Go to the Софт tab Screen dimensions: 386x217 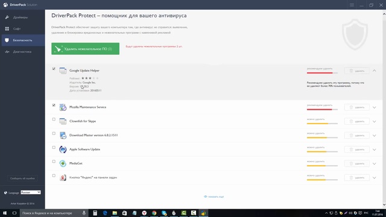(22, 29)
